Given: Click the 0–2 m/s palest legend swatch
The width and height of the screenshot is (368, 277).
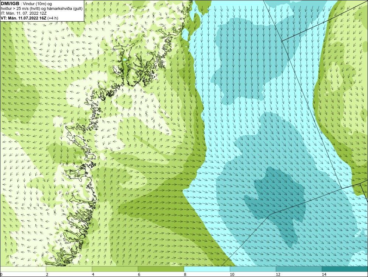Looking at the screenshot, I should click(x=23, y=269).
